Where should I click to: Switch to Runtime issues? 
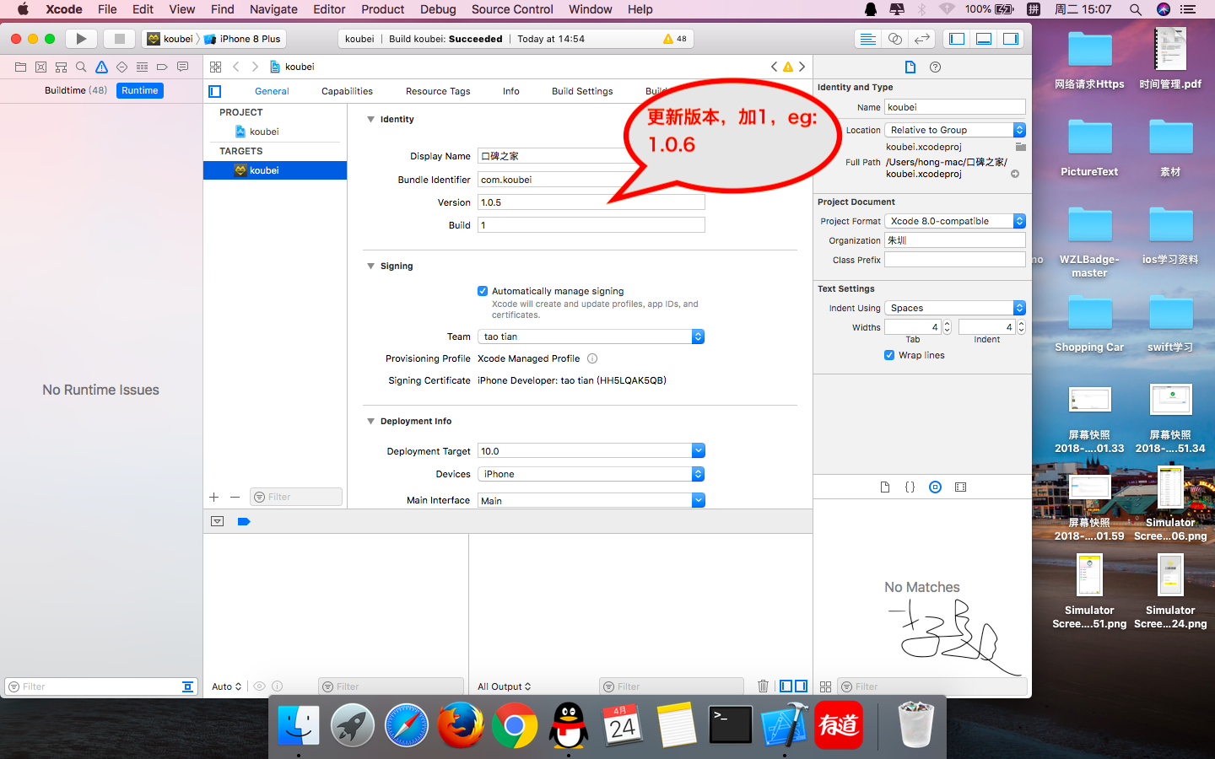(x=140, y=90)
